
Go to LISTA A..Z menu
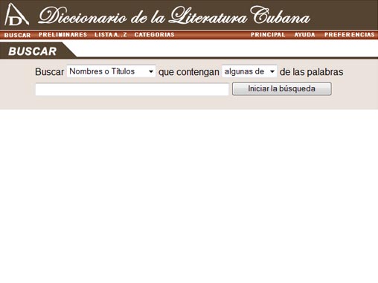(111, 35)
